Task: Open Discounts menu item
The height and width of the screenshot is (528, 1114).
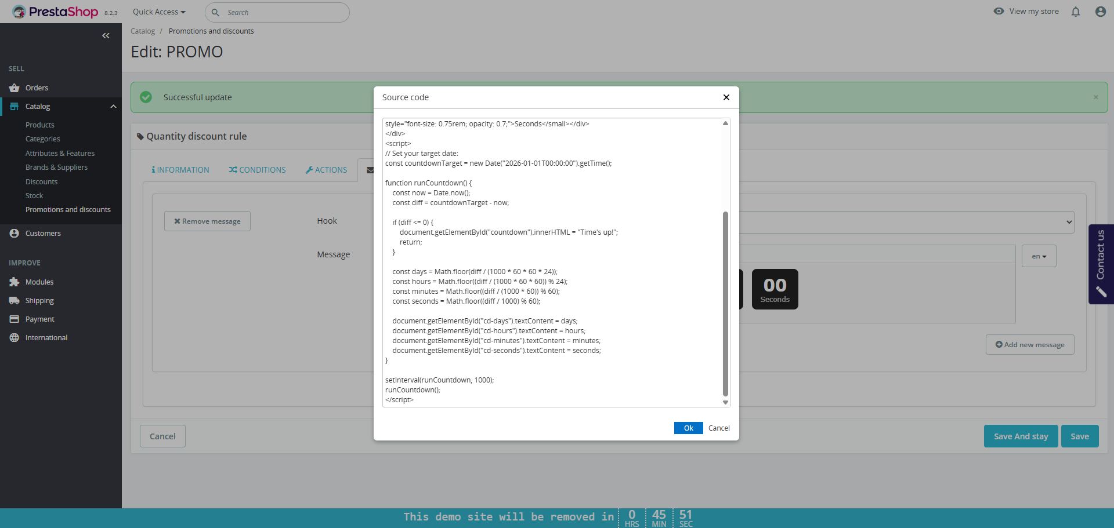Action: coord(41,182)
